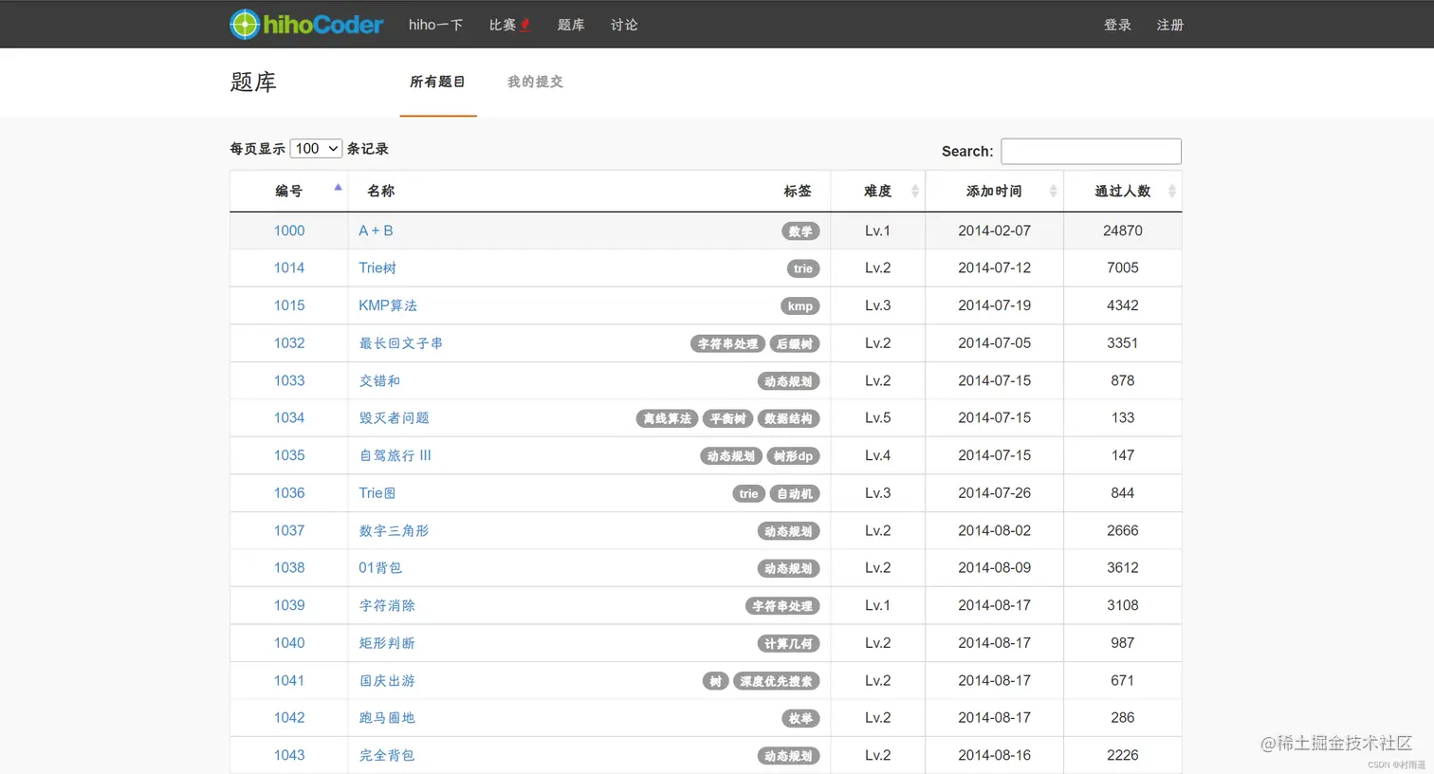Click the 后缀树 tag badge

[795, 343]
